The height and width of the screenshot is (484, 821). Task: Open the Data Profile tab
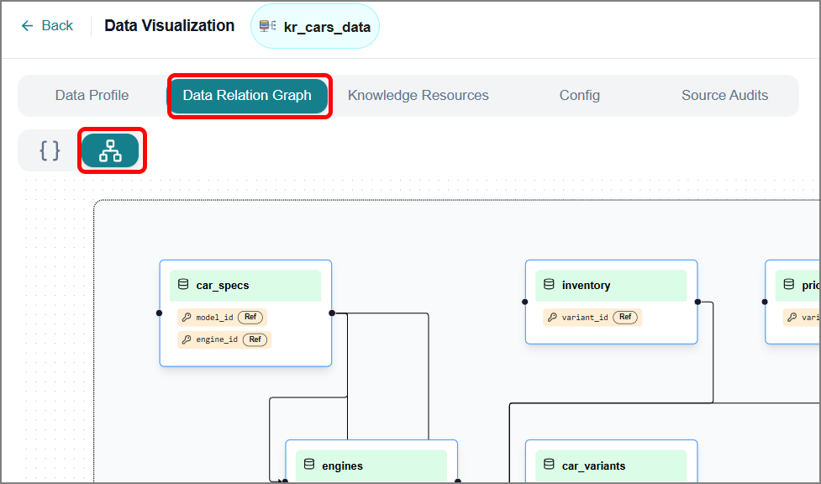[92, 95]
